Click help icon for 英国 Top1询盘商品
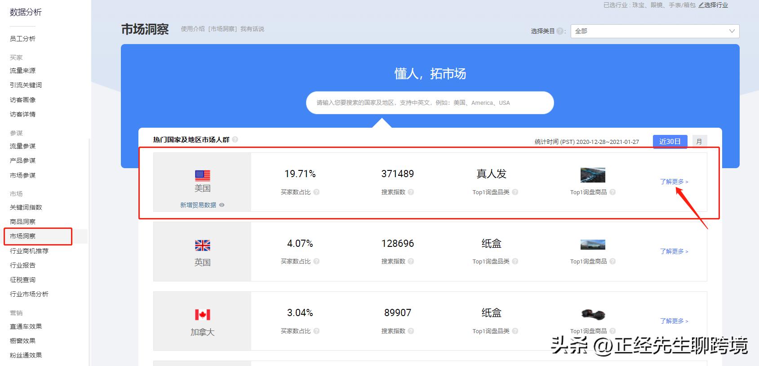The image size is (759, 366). pyautogui.click(x=613, y=261)
